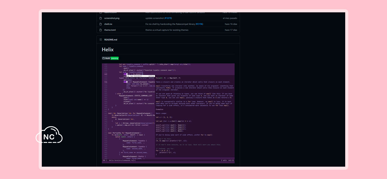The image size is (387, 179).
Task: Open the shell.nix file
Action: coord(108,24)
